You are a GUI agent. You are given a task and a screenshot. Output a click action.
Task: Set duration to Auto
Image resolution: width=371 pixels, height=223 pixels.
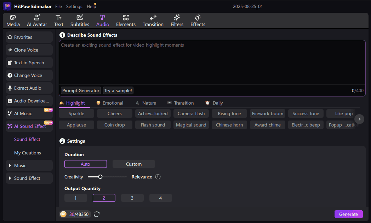pyautogui.click(x=85, y=164)
